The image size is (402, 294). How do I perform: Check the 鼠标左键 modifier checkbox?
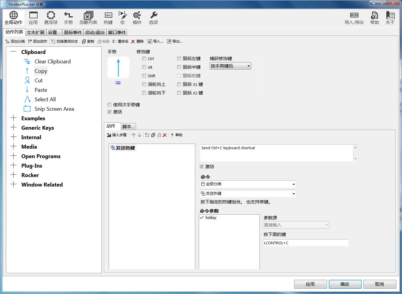coord(179,59)
